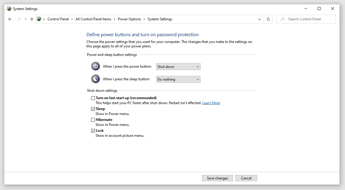Expand the address bar history dropdown
The height and width of the screenshot is (190, 345).
pyautogui.click(x=259, y=19)
